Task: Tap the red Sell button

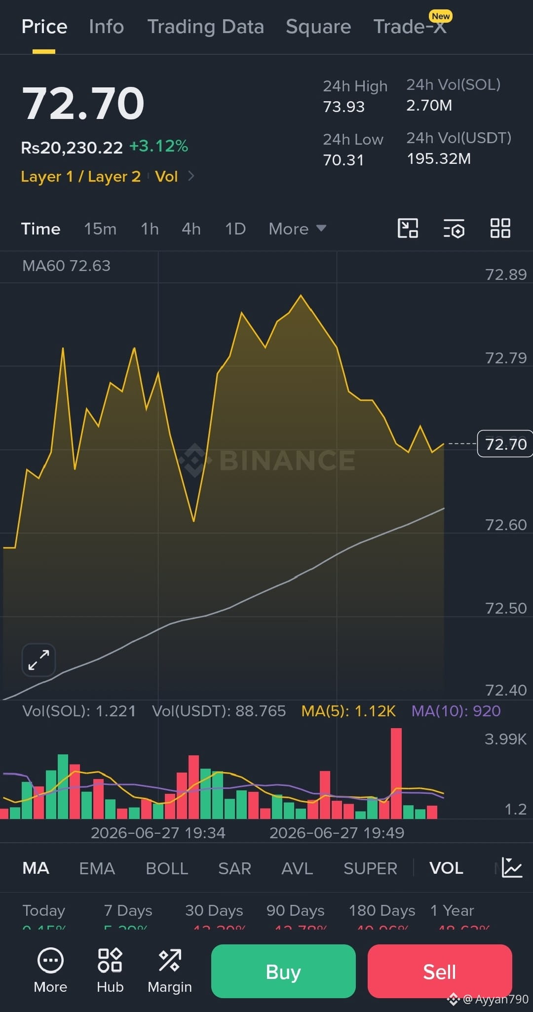Action: point(440,971)
